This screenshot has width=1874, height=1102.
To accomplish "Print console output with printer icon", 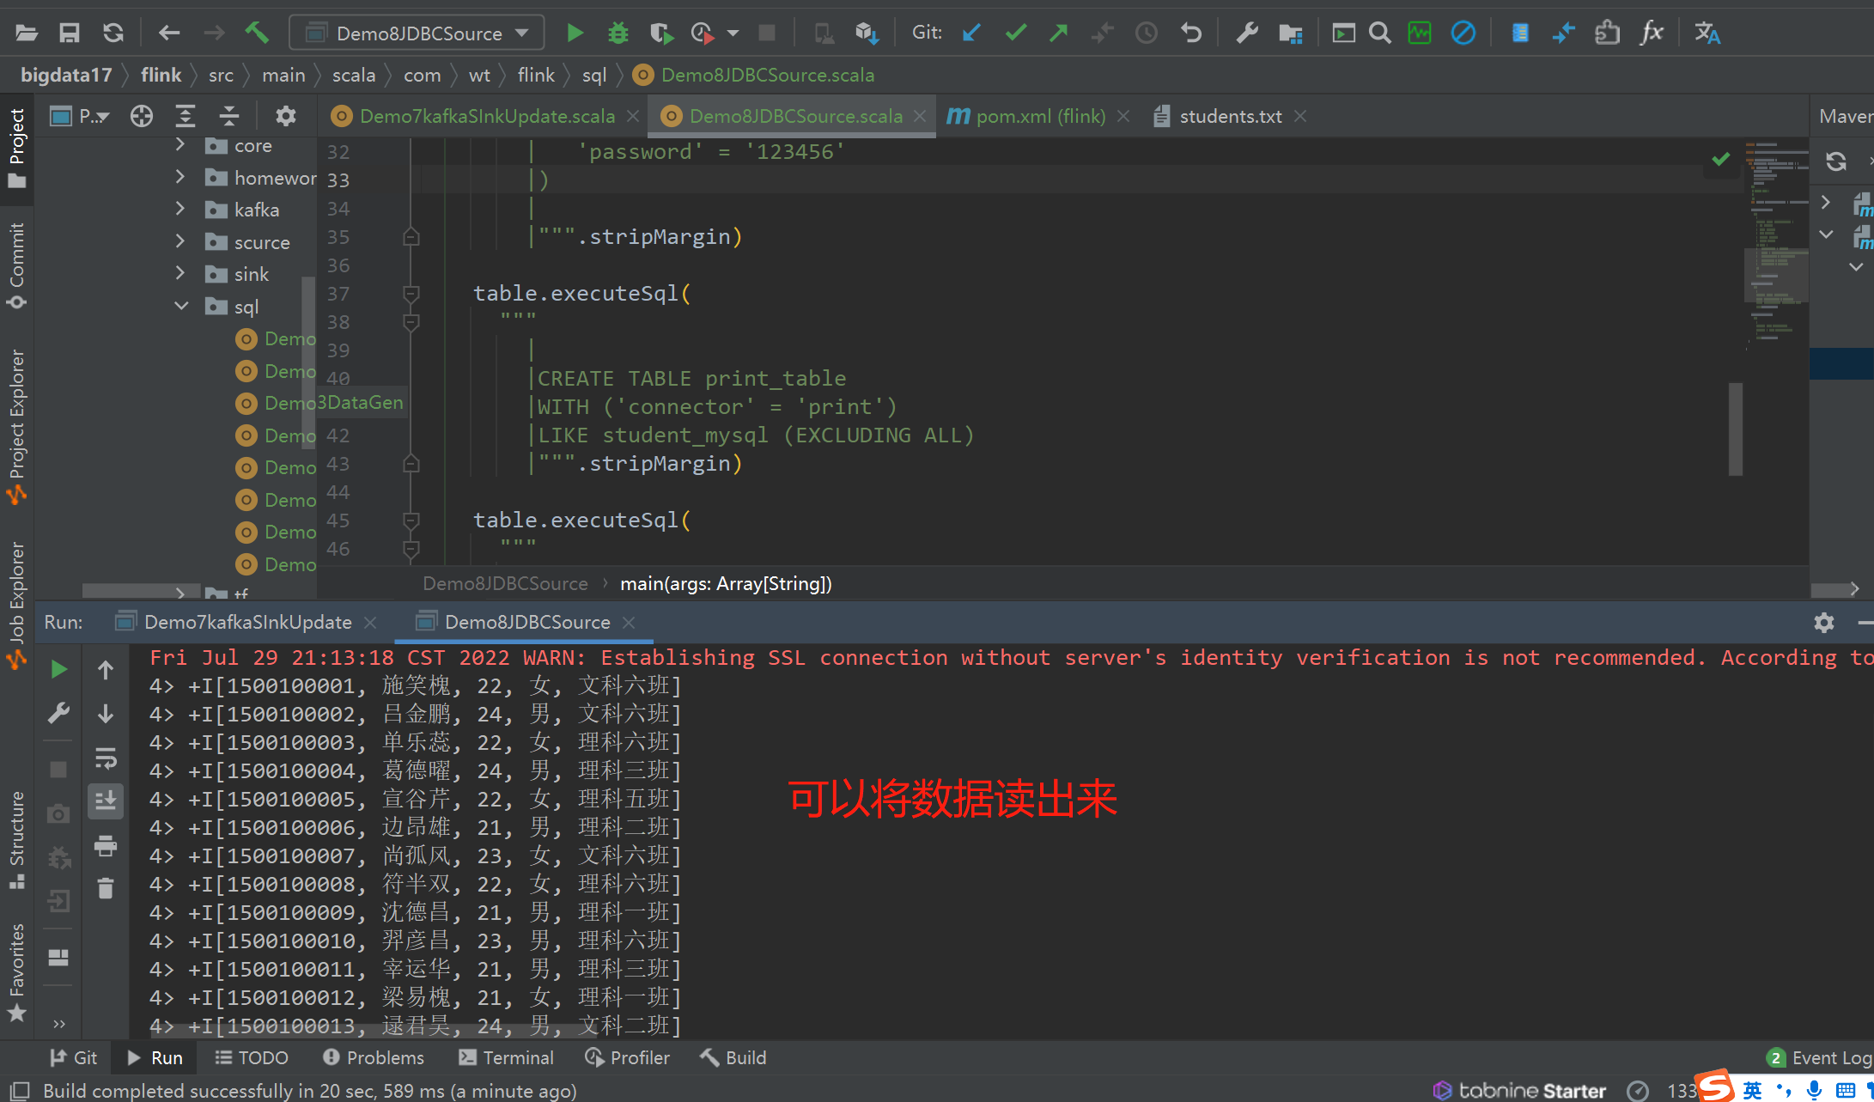I will [106, 846].
